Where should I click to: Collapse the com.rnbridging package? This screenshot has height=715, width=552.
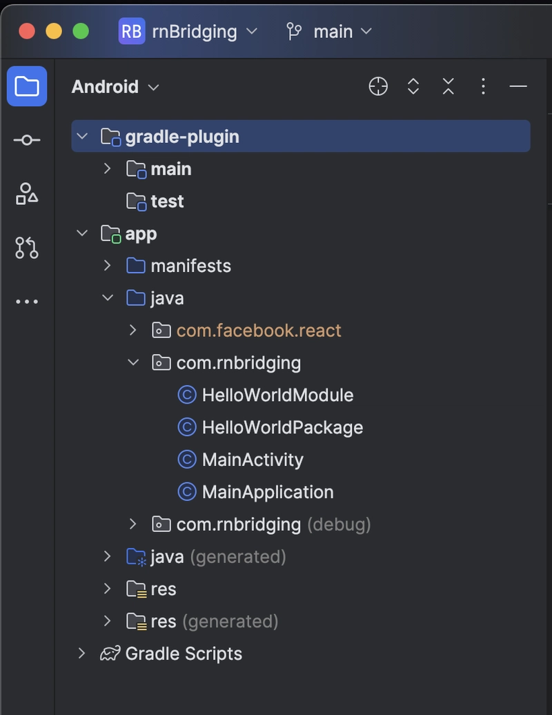click(133, 362)
